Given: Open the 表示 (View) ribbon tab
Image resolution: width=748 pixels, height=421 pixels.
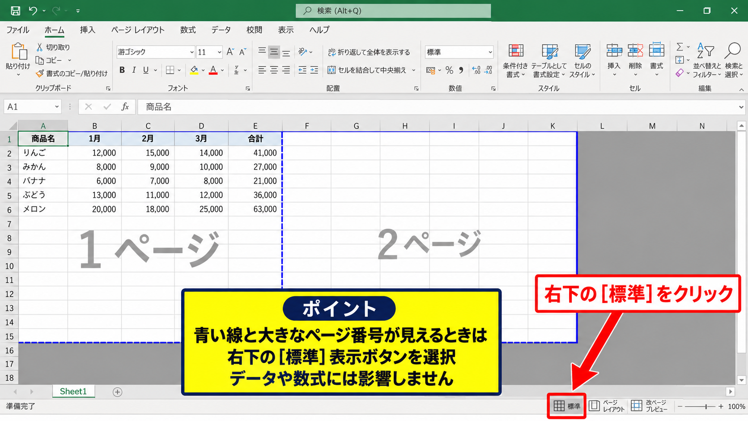Looking at the screenshot, I should [x=286, y=30].
